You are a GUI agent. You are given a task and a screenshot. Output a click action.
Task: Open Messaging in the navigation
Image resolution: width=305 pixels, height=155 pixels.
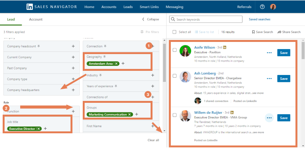pyautogui.click(x=174, y=7)
